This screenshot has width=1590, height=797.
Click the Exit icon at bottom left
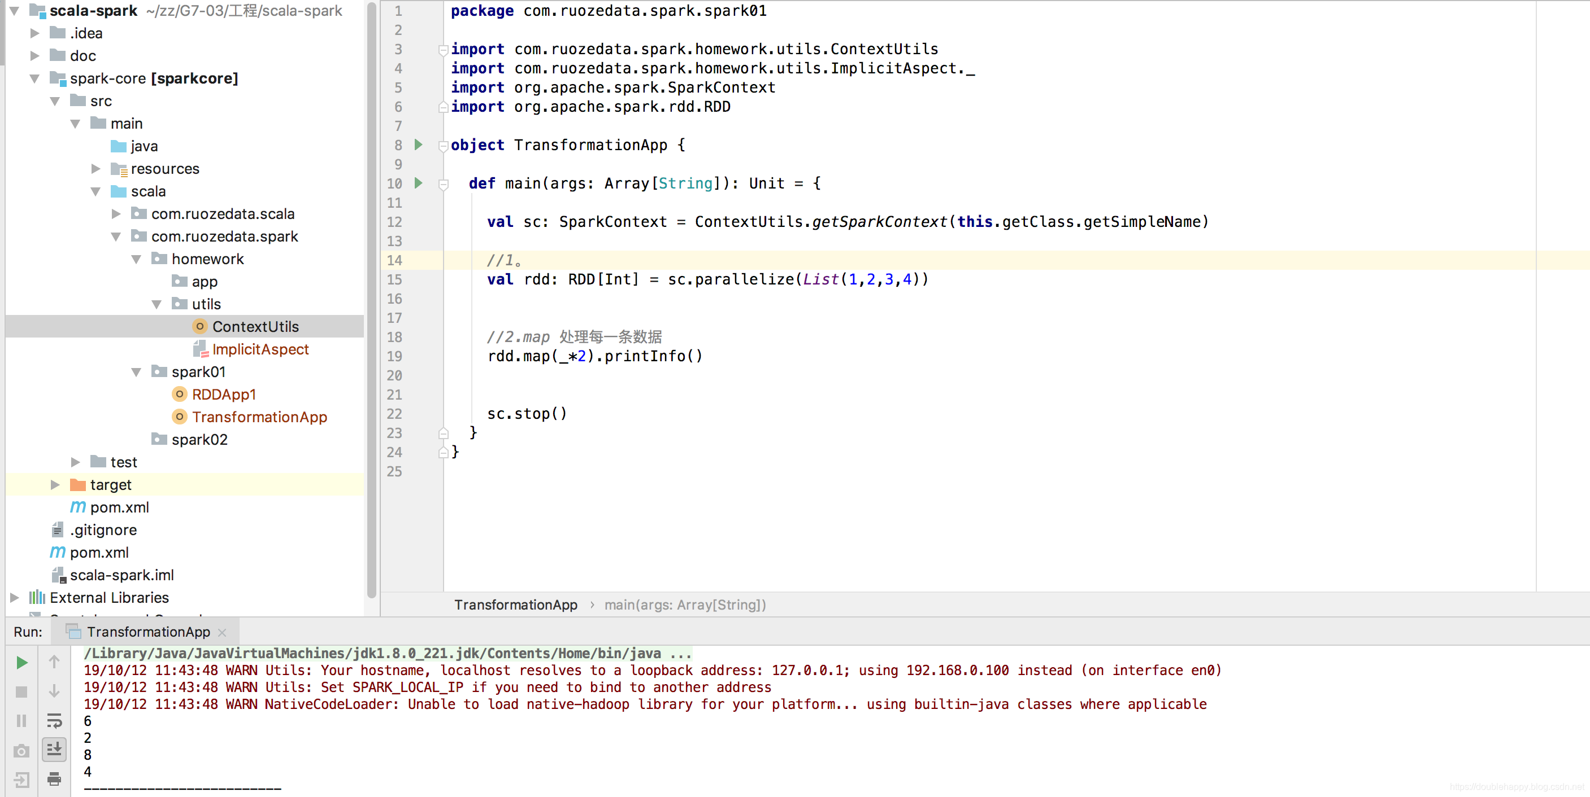tap(21, 779)
